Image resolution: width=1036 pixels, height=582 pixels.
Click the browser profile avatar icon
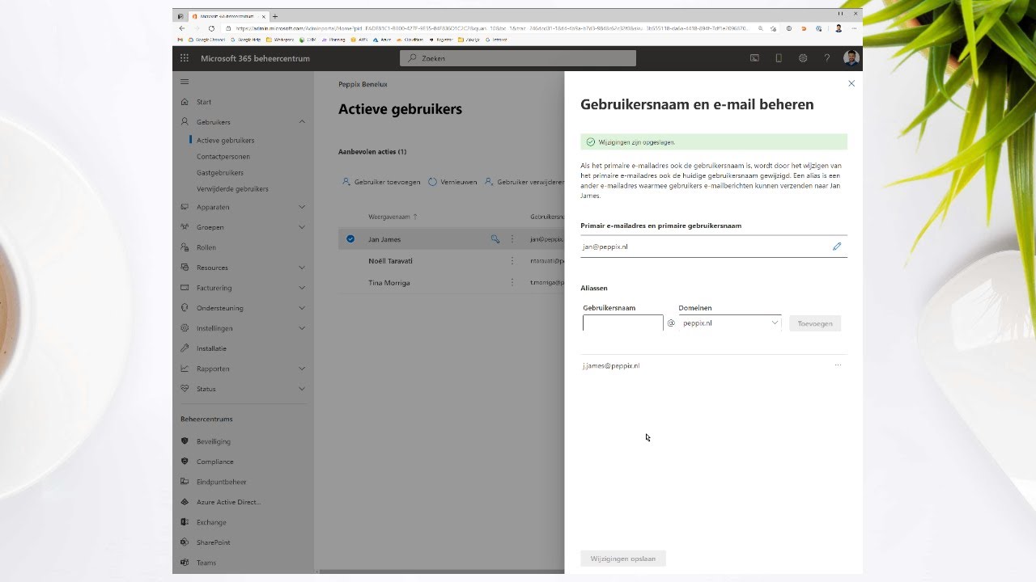839,28
